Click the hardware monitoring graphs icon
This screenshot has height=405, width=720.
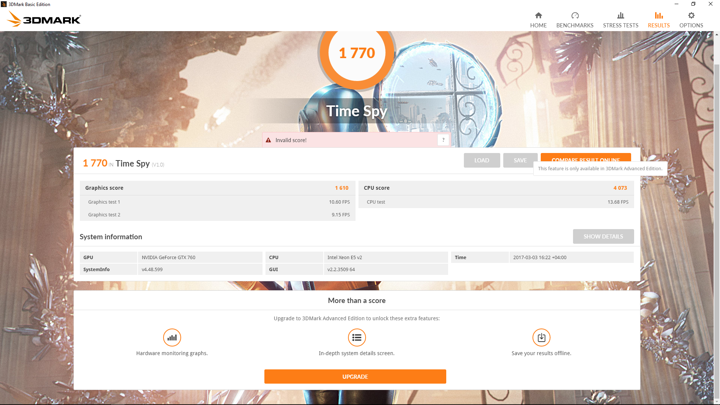pos(172,337)
